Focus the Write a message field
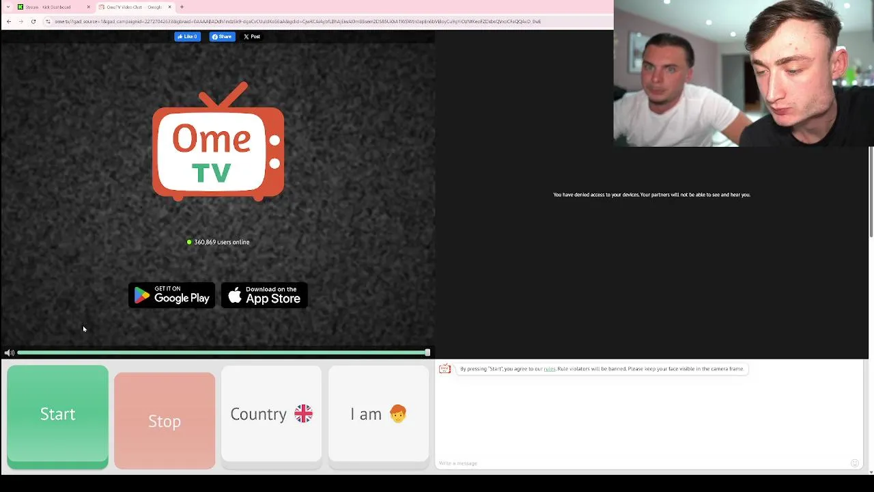 pyautogui.click(x=642, y=463)
